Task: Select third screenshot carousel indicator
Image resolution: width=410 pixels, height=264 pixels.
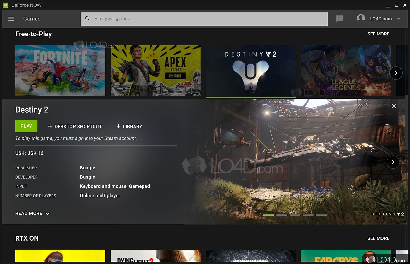Action: pos(295,215)
